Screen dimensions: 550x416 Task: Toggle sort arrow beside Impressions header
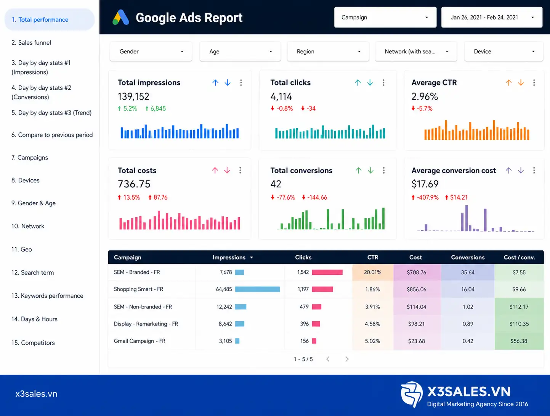tap(252, 258)
